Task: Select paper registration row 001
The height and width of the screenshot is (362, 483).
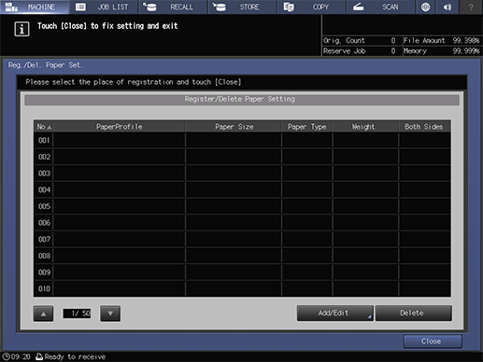Action: (242, 140)
